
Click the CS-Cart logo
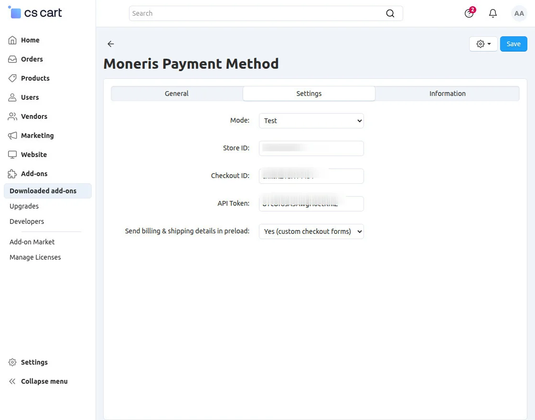pos(35,13)
